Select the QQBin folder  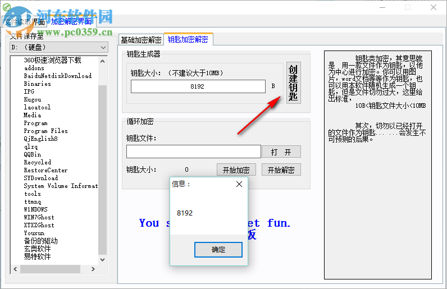pos(33,154)
